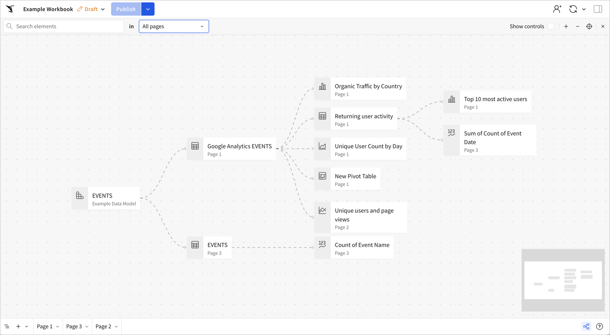Click the EVENTS Page 3 table icon
This screenshot has width=610, height=335.
coord(195,245)
